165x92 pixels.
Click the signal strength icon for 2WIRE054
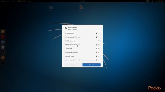[x=99, y=49]
